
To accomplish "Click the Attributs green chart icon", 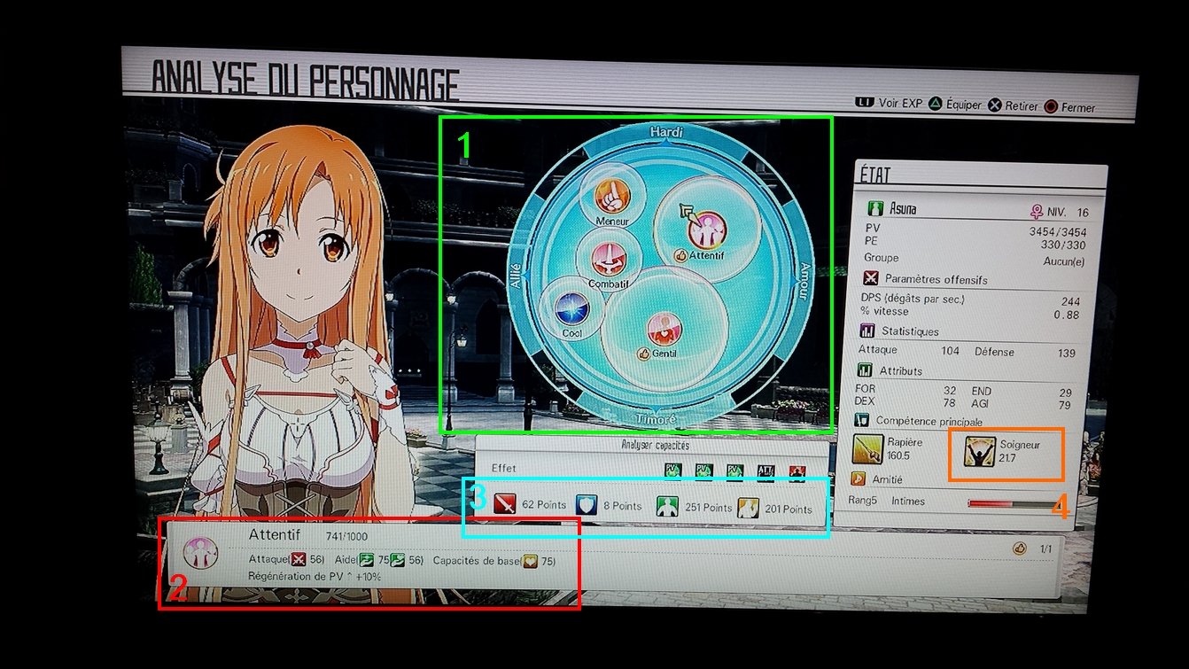I will click(864, 370).
